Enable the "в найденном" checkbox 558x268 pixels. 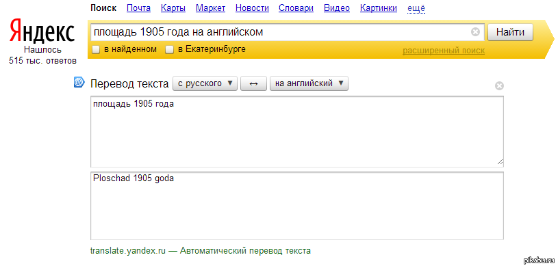click(x=96, y=50)
